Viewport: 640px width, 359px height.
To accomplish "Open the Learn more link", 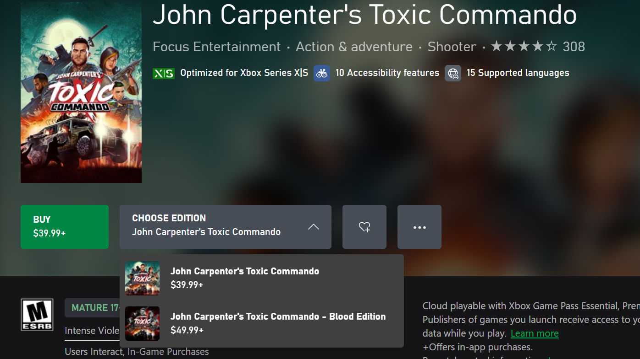I will 535,333.
